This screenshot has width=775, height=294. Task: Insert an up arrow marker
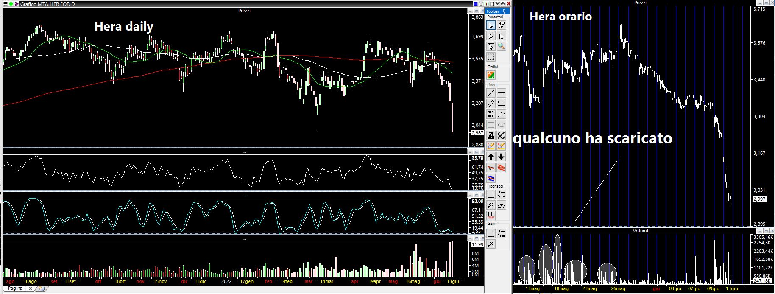pyautogui.click(x=491, y=157)
